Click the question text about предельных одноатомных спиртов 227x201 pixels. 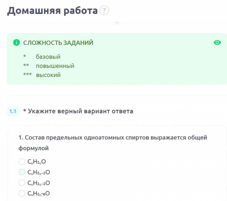113,143
